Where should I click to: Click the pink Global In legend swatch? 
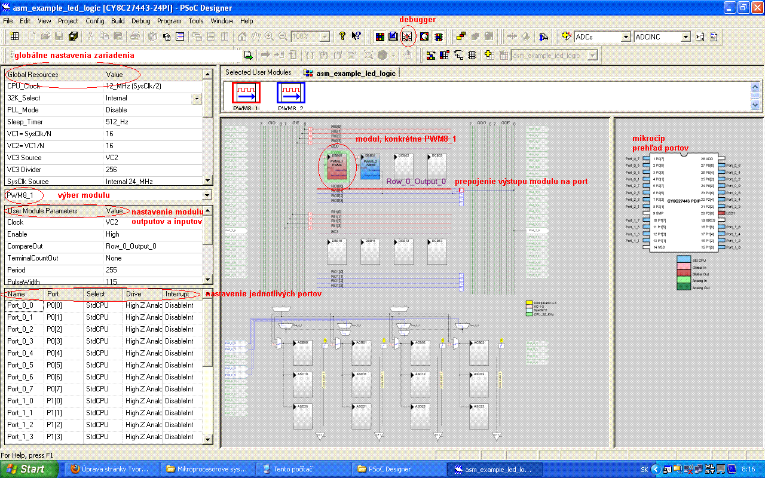click(684, 267)
